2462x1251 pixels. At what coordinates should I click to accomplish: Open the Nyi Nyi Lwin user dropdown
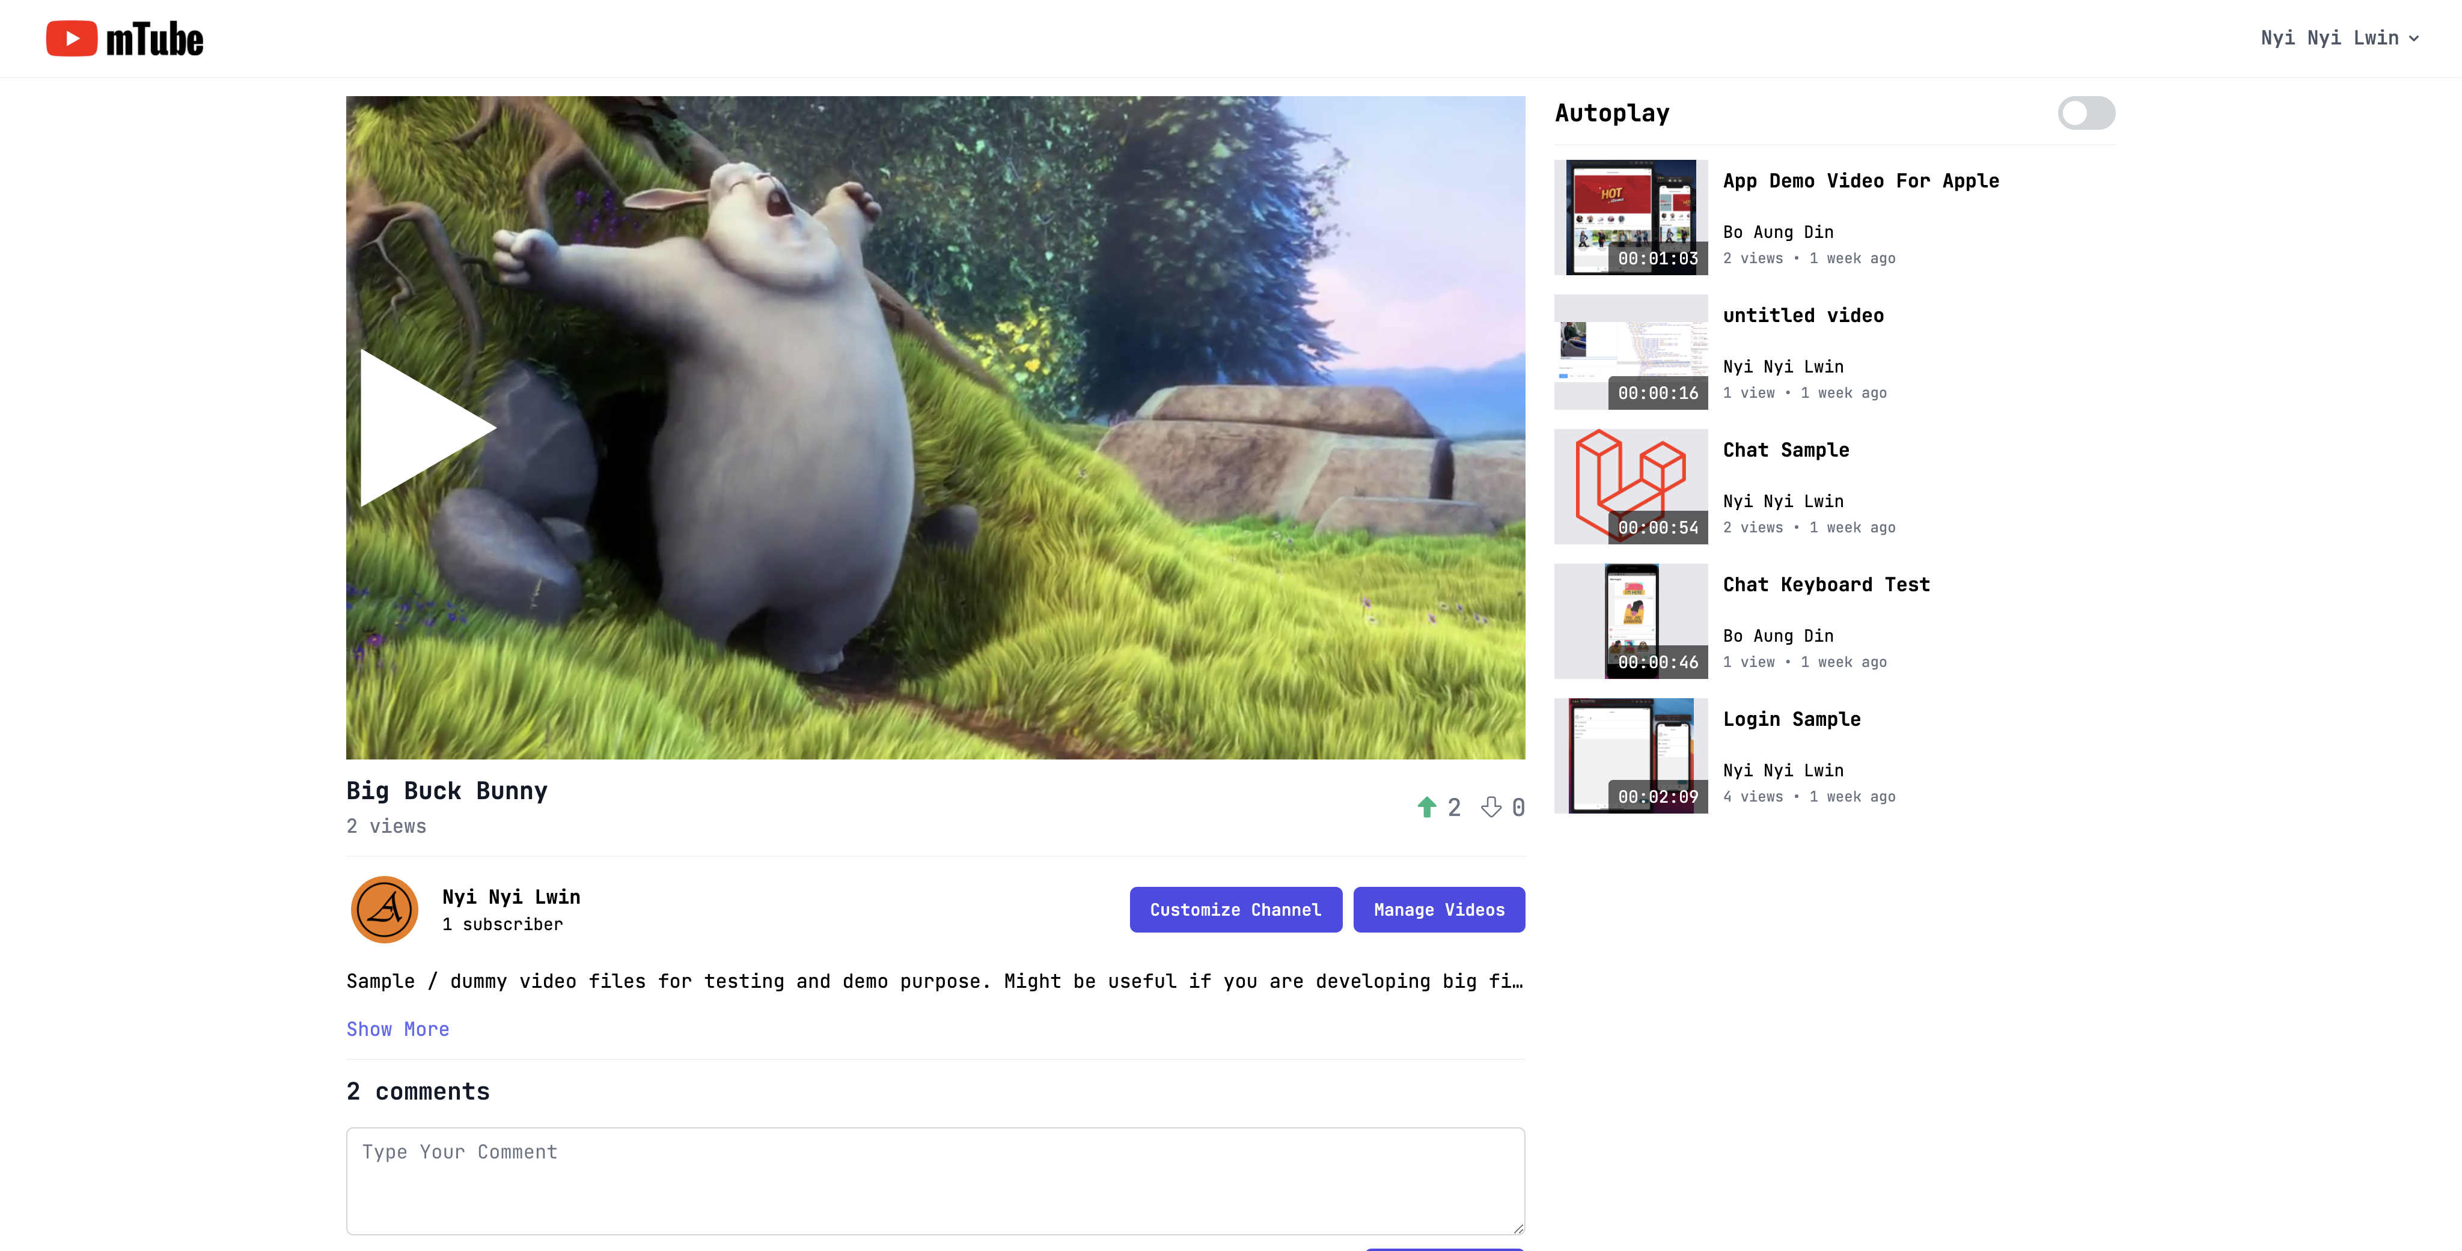coord(2339,38)
